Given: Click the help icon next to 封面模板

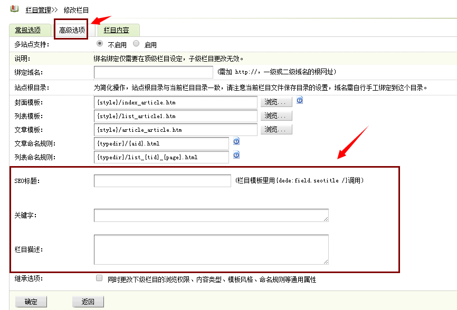Looking at the screenshot, I should click(300, 100).
